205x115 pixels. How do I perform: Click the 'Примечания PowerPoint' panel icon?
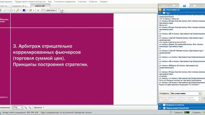coord(164,108)
